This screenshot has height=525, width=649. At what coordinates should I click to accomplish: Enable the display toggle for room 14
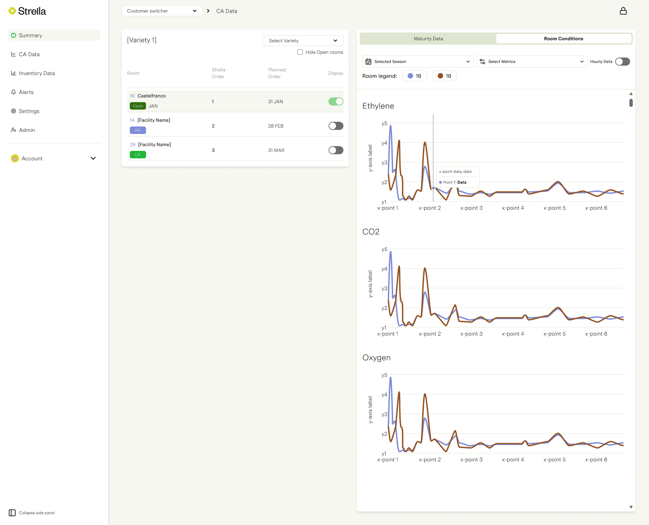pos(336,126)
